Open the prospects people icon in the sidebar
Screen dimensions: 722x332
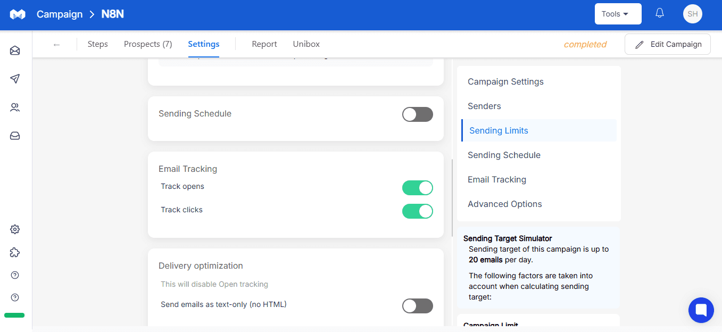tap(15, 107)
